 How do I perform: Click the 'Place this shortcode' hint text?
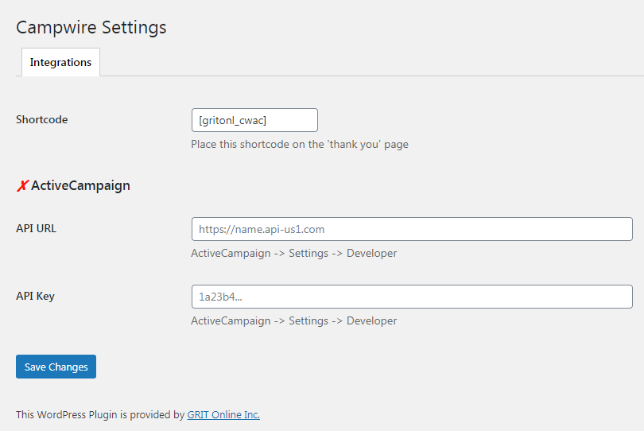point(300,145)
